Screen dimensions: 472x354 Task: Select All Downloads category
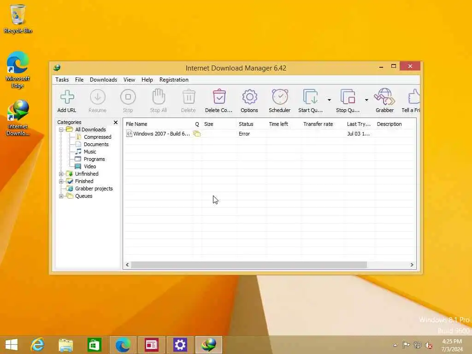click(90, 130)
